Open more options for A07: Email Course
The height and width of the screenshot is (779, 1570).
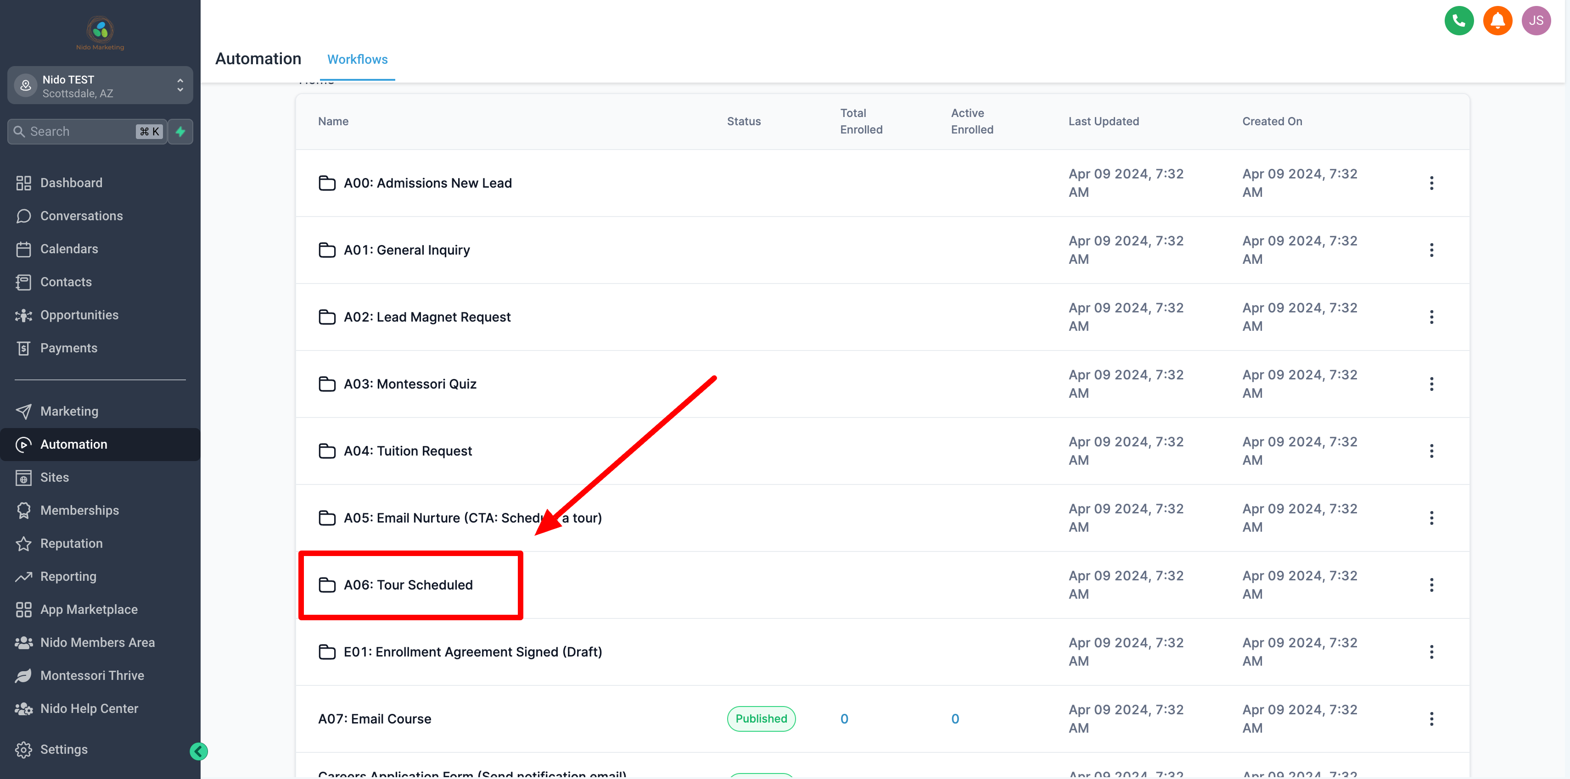point(1431,719)
